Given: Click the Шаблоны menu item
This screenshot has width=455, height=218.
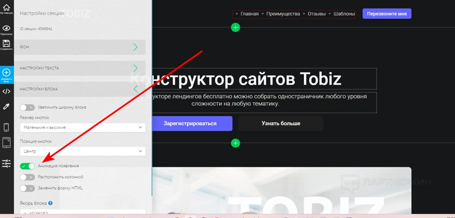Looking at the screenshot, I should 344,14.
